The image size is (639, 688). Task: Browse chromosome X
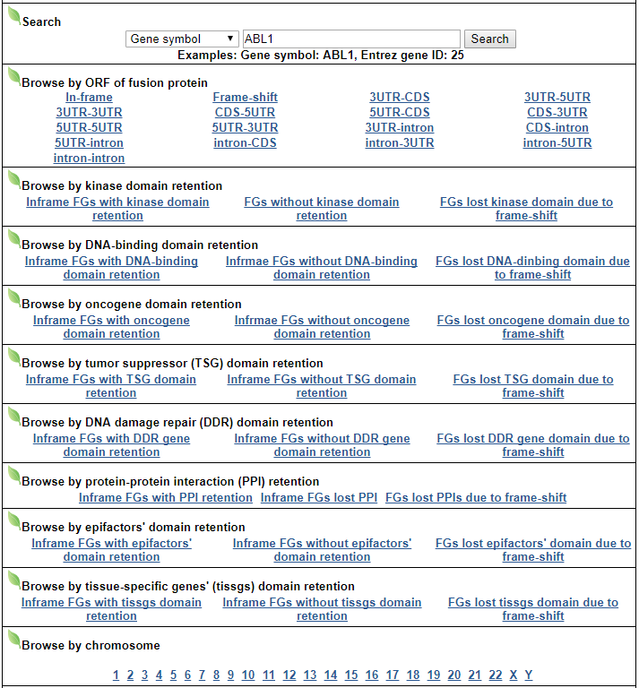pyautogui.click(x=514, y=675)
